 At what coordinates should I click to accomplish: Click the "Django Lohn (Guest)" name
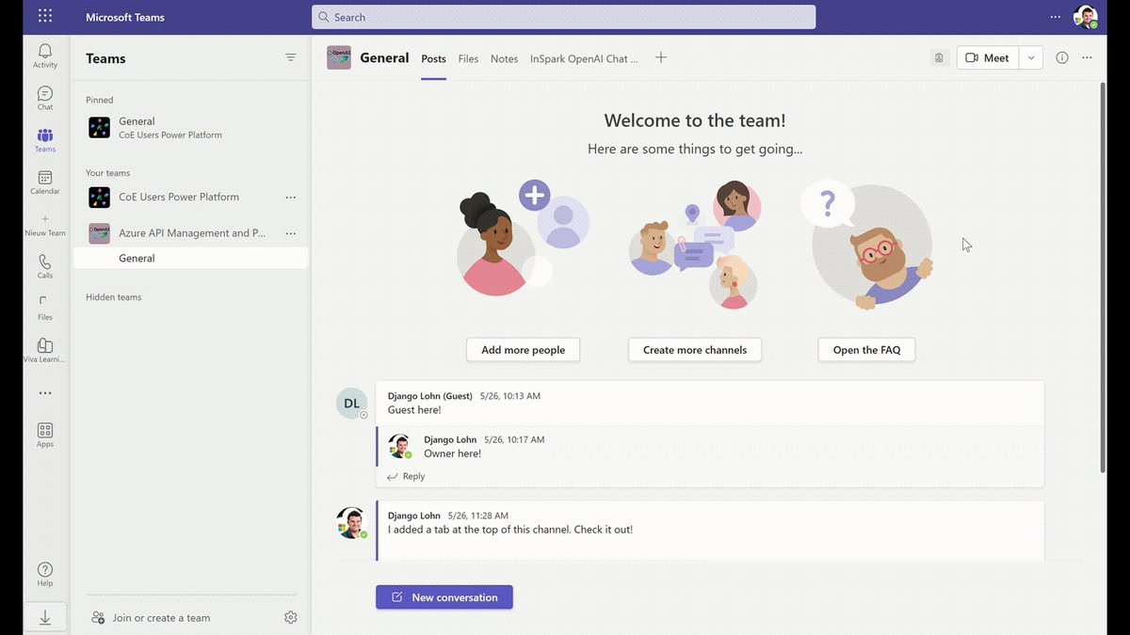pos(430,396)
